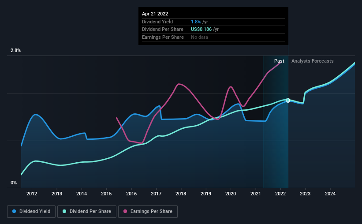362x224 pixels.
Task: Click the 1.8% Dividend Yield tooltip value
Action: [x=196, y=22]
